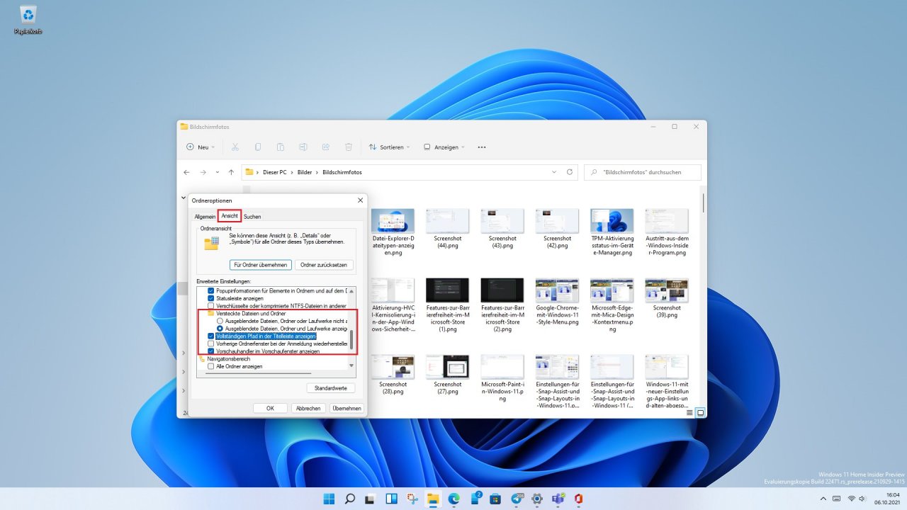Click Explorer file pane vertical scrollbar

(703, 203)
